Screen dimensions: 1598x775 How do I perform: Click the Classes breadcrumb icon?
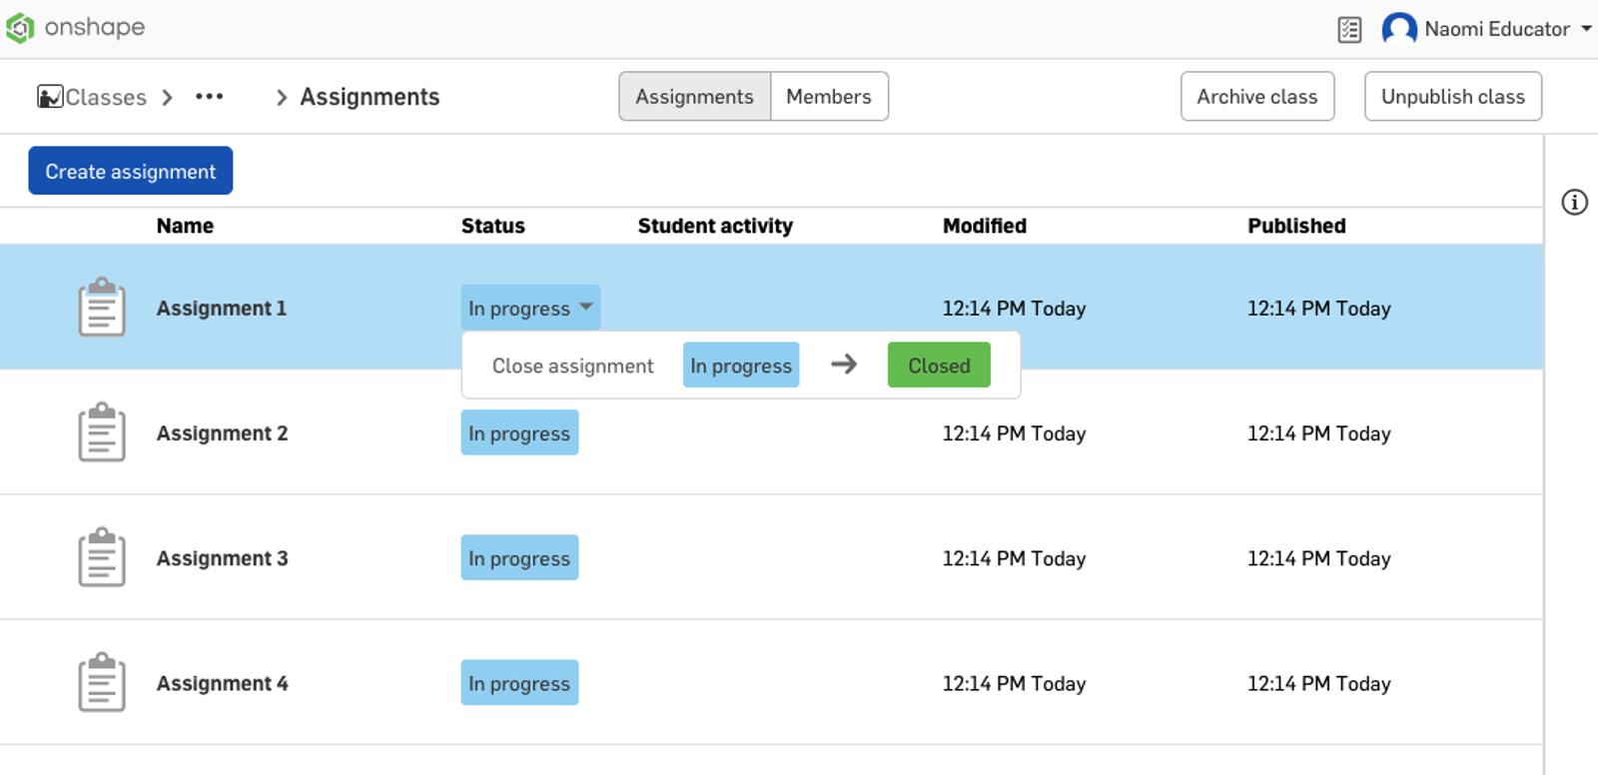coord(50,97)
